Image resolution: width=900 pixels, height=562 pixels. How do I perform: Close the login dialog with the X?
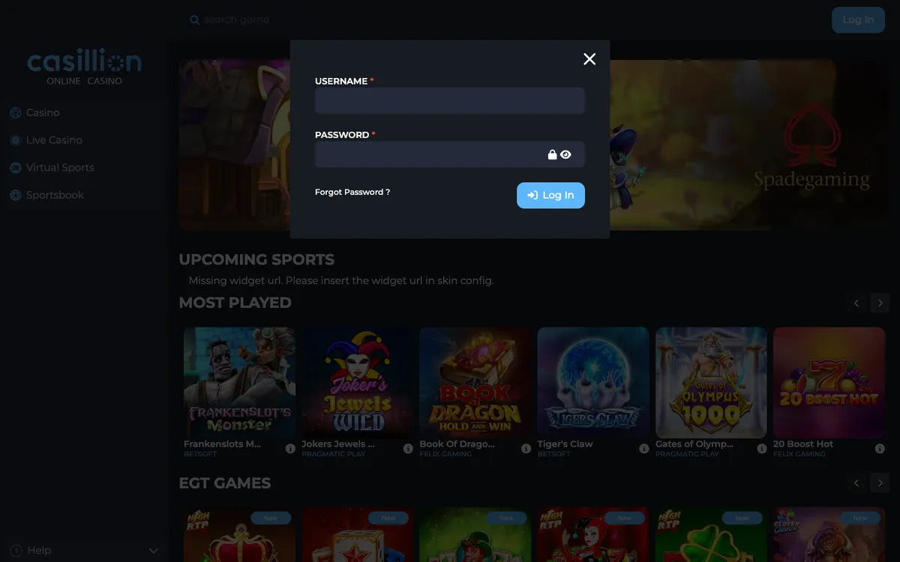[589, 59]
